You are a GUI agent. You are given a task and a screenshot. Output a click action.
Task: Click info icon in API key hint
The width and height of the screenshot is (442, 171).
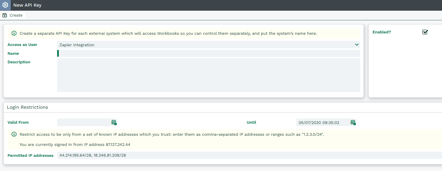tap(14, 33)
